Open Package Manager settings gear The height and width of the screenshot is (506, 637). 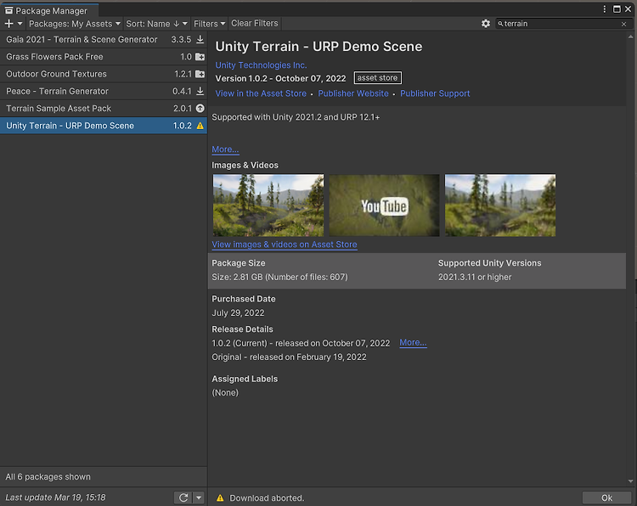[486, 24]
